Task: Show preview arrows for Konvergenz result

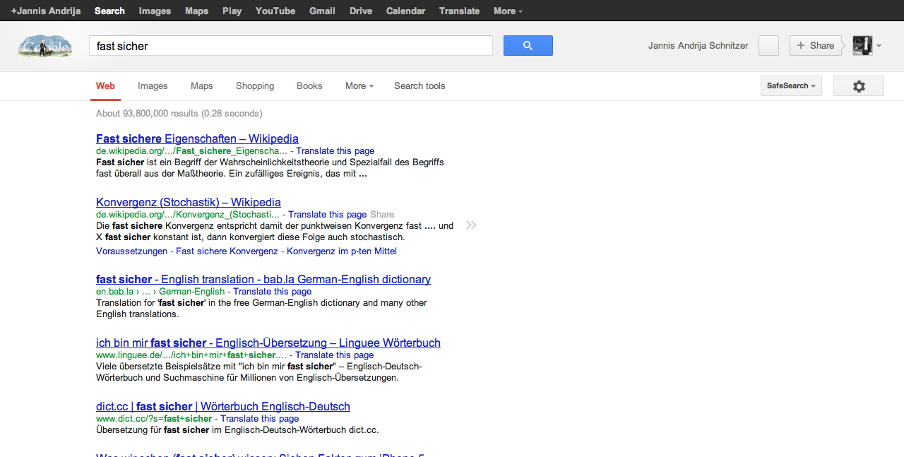Action: 471,225
